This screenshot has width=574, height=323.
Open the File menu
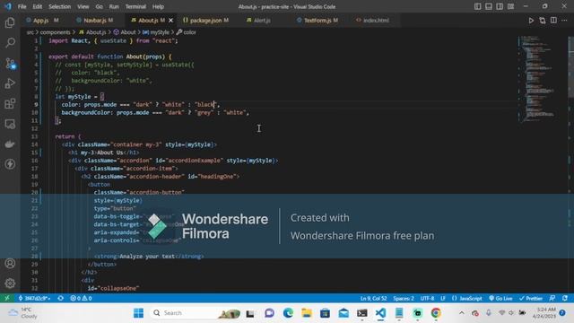point(22,6)
